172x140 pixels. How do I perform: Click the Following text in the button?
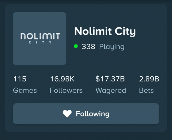click(93, 114)
